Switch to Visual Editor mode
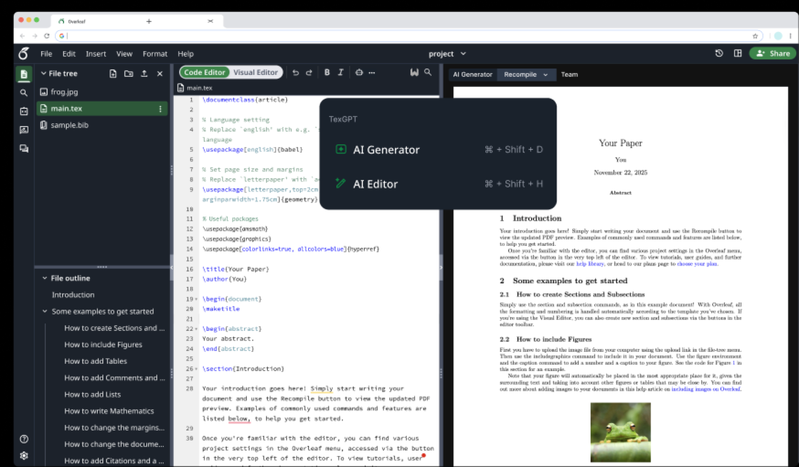 [256, 72]
